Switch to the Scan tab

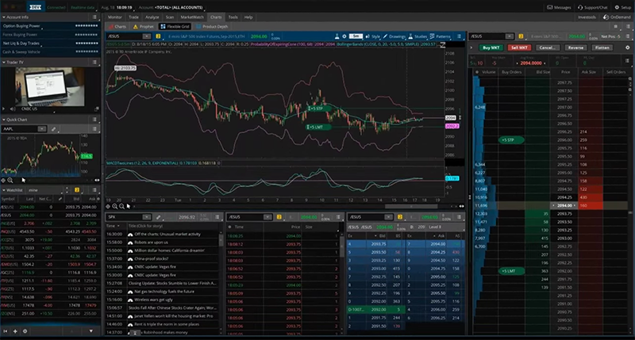click(170, 17)
